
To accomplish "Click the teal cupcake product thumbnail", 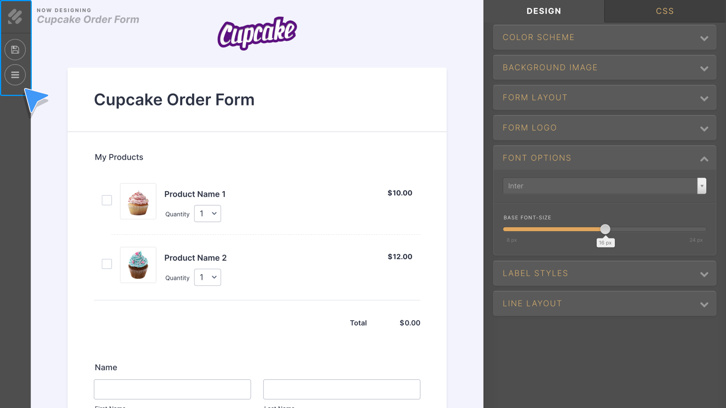I will coord(138,265).
